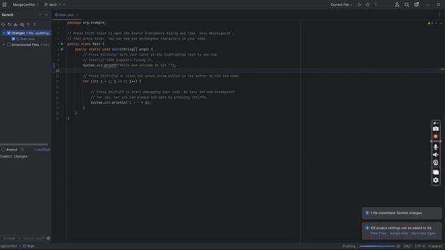The image size is (445, 250).
Task: Run the Main class from the gutter
Action: click(62, 44)
